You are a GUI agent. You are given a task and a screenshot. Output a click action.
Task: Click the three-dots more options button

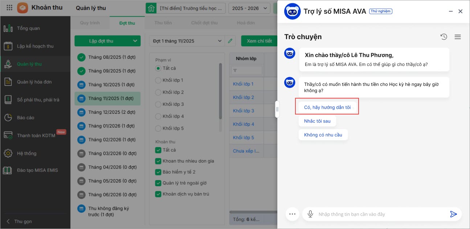pyautogui.click(x=292, y=214)
